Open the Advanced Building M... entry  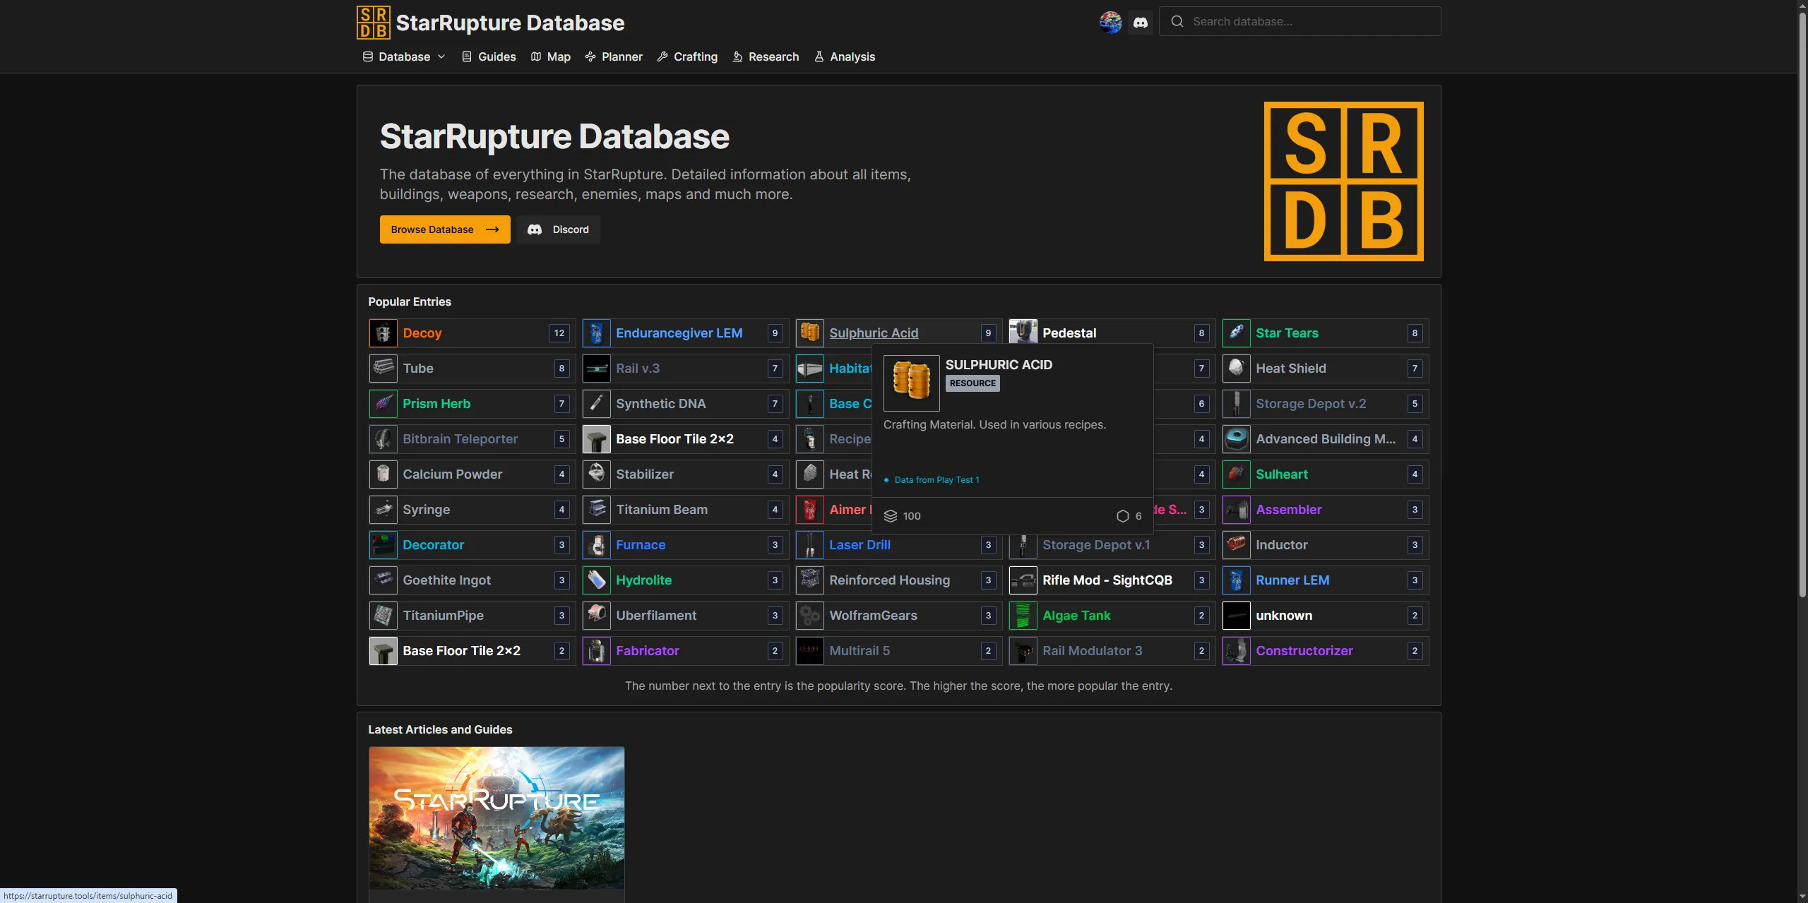click(x=1325, y=439)
